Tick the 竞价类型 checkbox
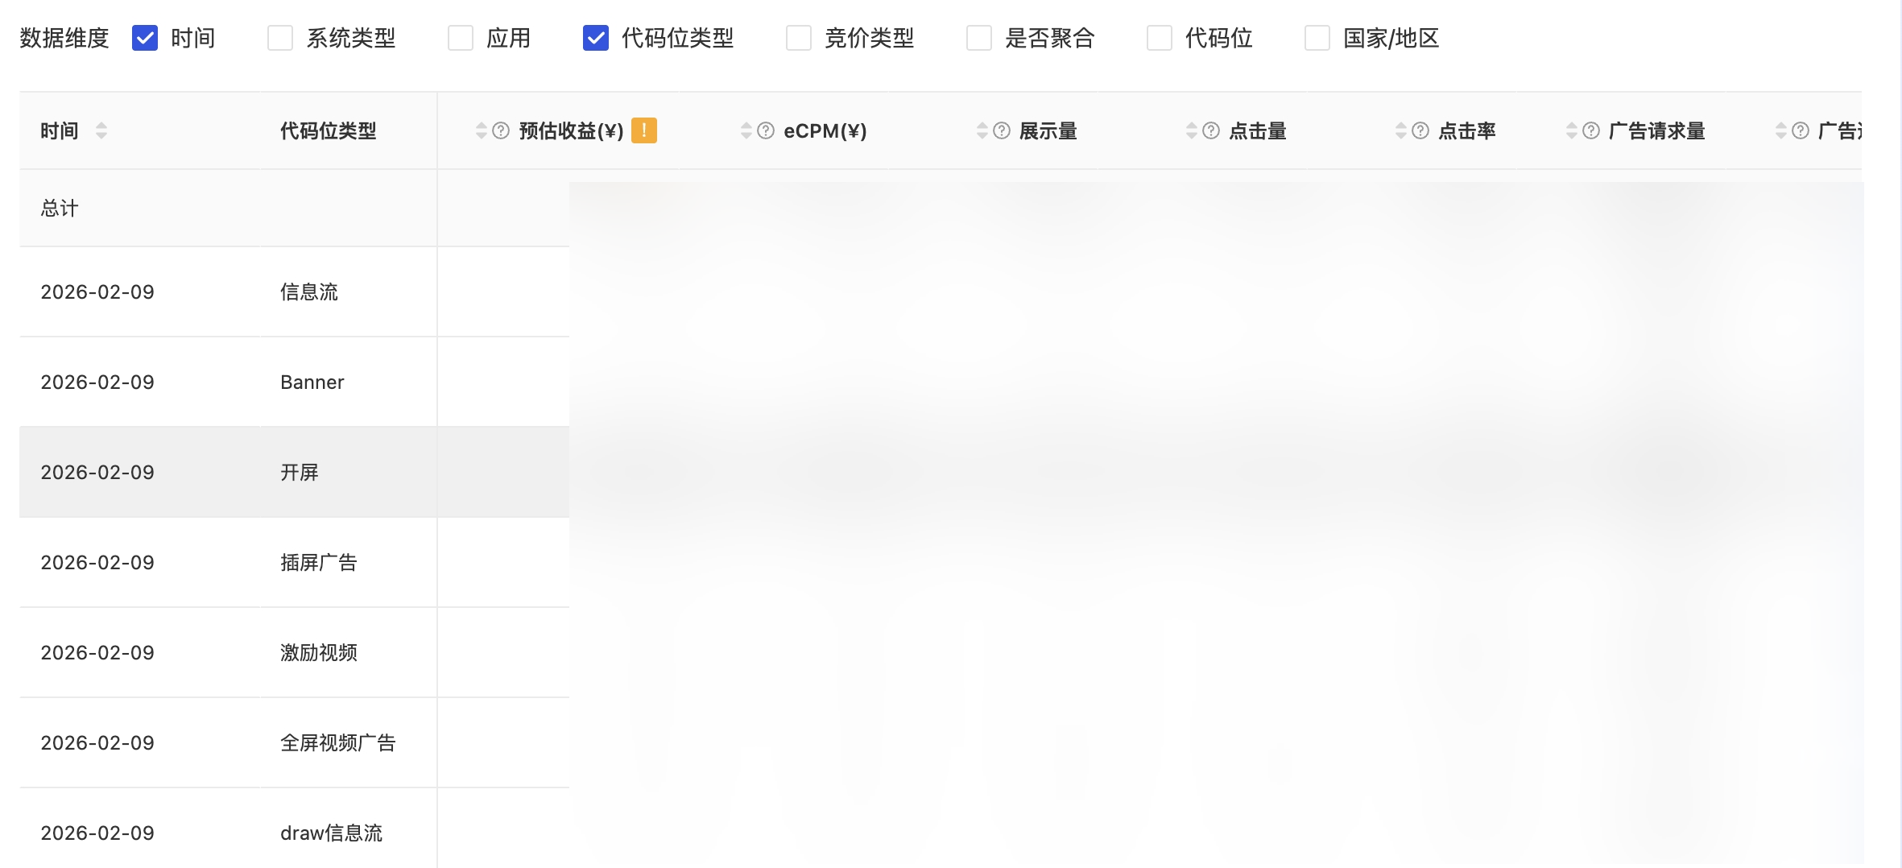The image size is (1902, 868). click(x=799, y=38)
